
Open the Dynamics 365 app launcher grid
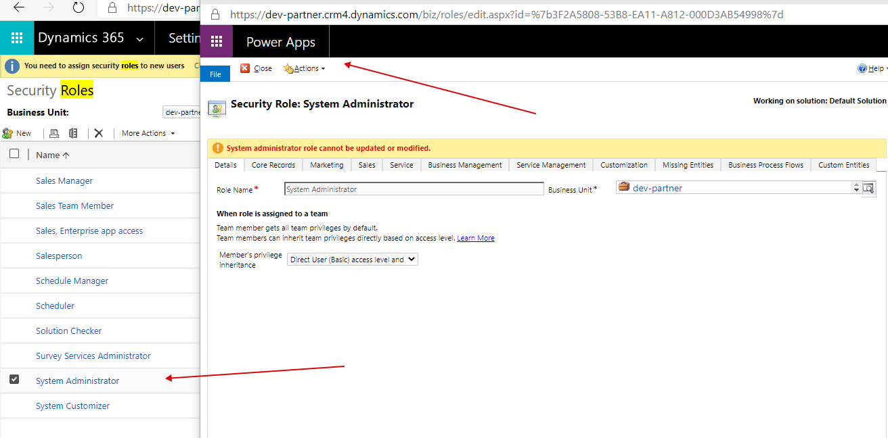click(17, 39)
